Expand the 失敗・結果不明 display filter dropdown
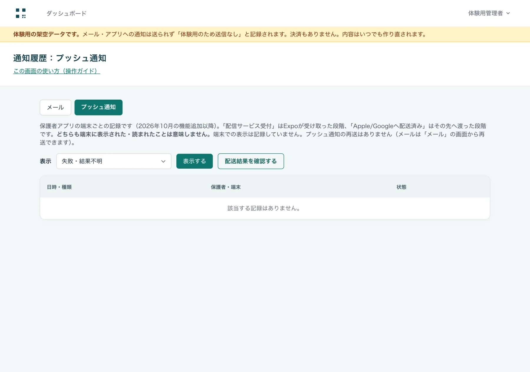 tap(114, 161)
